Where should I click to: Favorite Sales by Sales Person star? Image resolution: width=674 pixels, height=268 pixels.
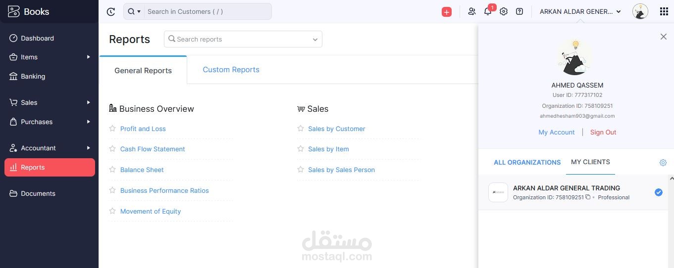(301, 170)
